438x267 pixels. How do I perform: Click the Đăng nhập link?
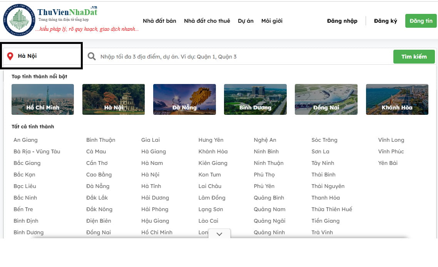[x=342, y=21]
